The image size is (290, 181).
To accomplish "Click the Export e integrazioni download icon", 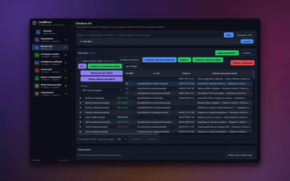I will point(37,78).
